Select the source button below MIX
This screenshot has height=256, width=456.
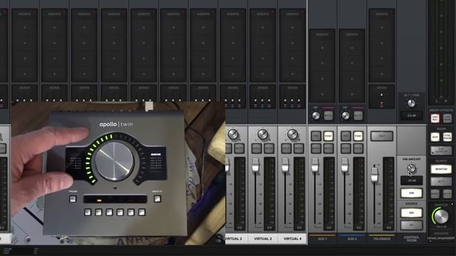point(411,225)
